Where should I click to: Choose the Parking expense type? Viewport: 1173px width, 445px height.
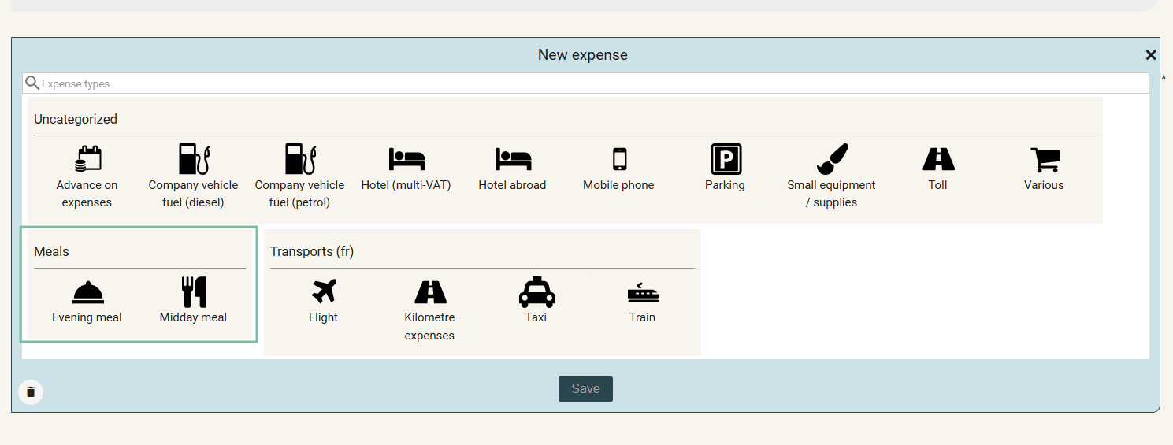725,160
